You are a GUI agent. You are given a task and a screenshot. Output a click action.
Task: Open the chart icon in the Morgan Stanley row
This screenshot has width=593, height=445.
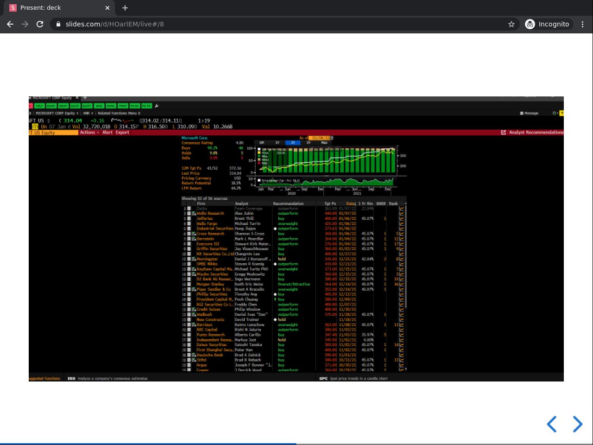[x=402, y=285]
